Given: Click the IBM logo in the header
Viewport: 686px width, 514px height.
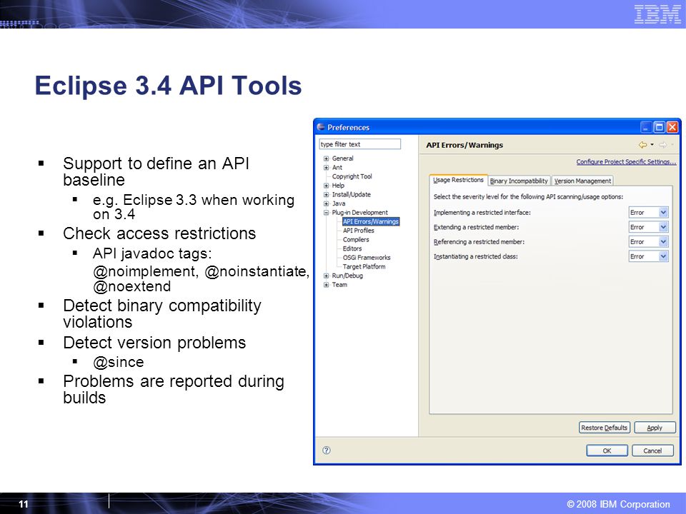Looking at the screenshot, I should (657, 14).
